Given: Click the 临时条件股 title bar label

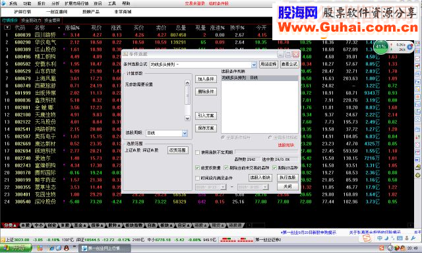Looking at the screenshot, I should tap(218, 3).
